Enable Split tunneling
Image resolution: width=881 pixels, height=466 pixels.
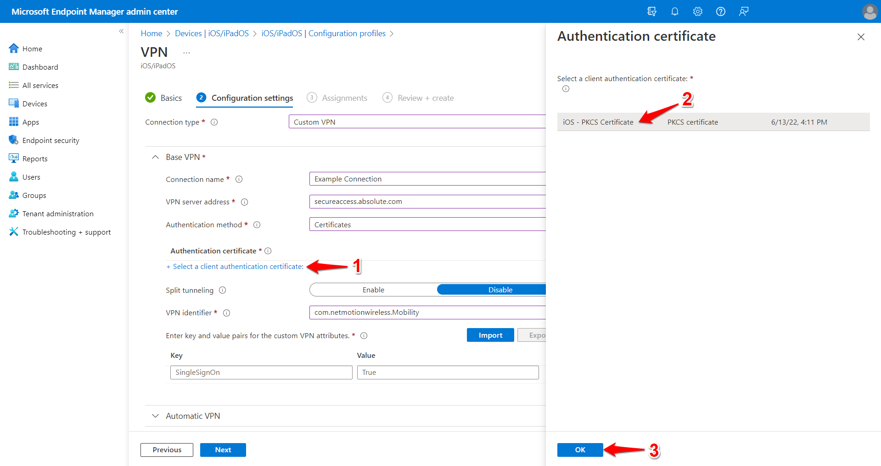(373, 289)
